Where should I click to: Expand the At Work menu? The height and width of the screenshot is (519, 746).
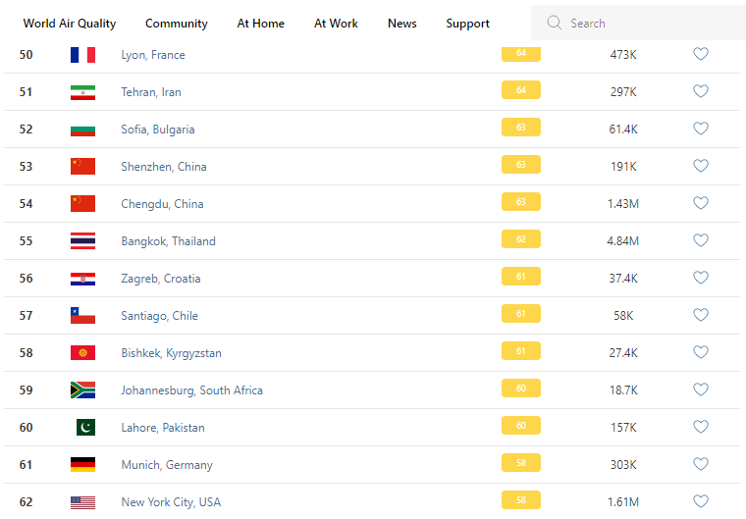pos(336,24)
